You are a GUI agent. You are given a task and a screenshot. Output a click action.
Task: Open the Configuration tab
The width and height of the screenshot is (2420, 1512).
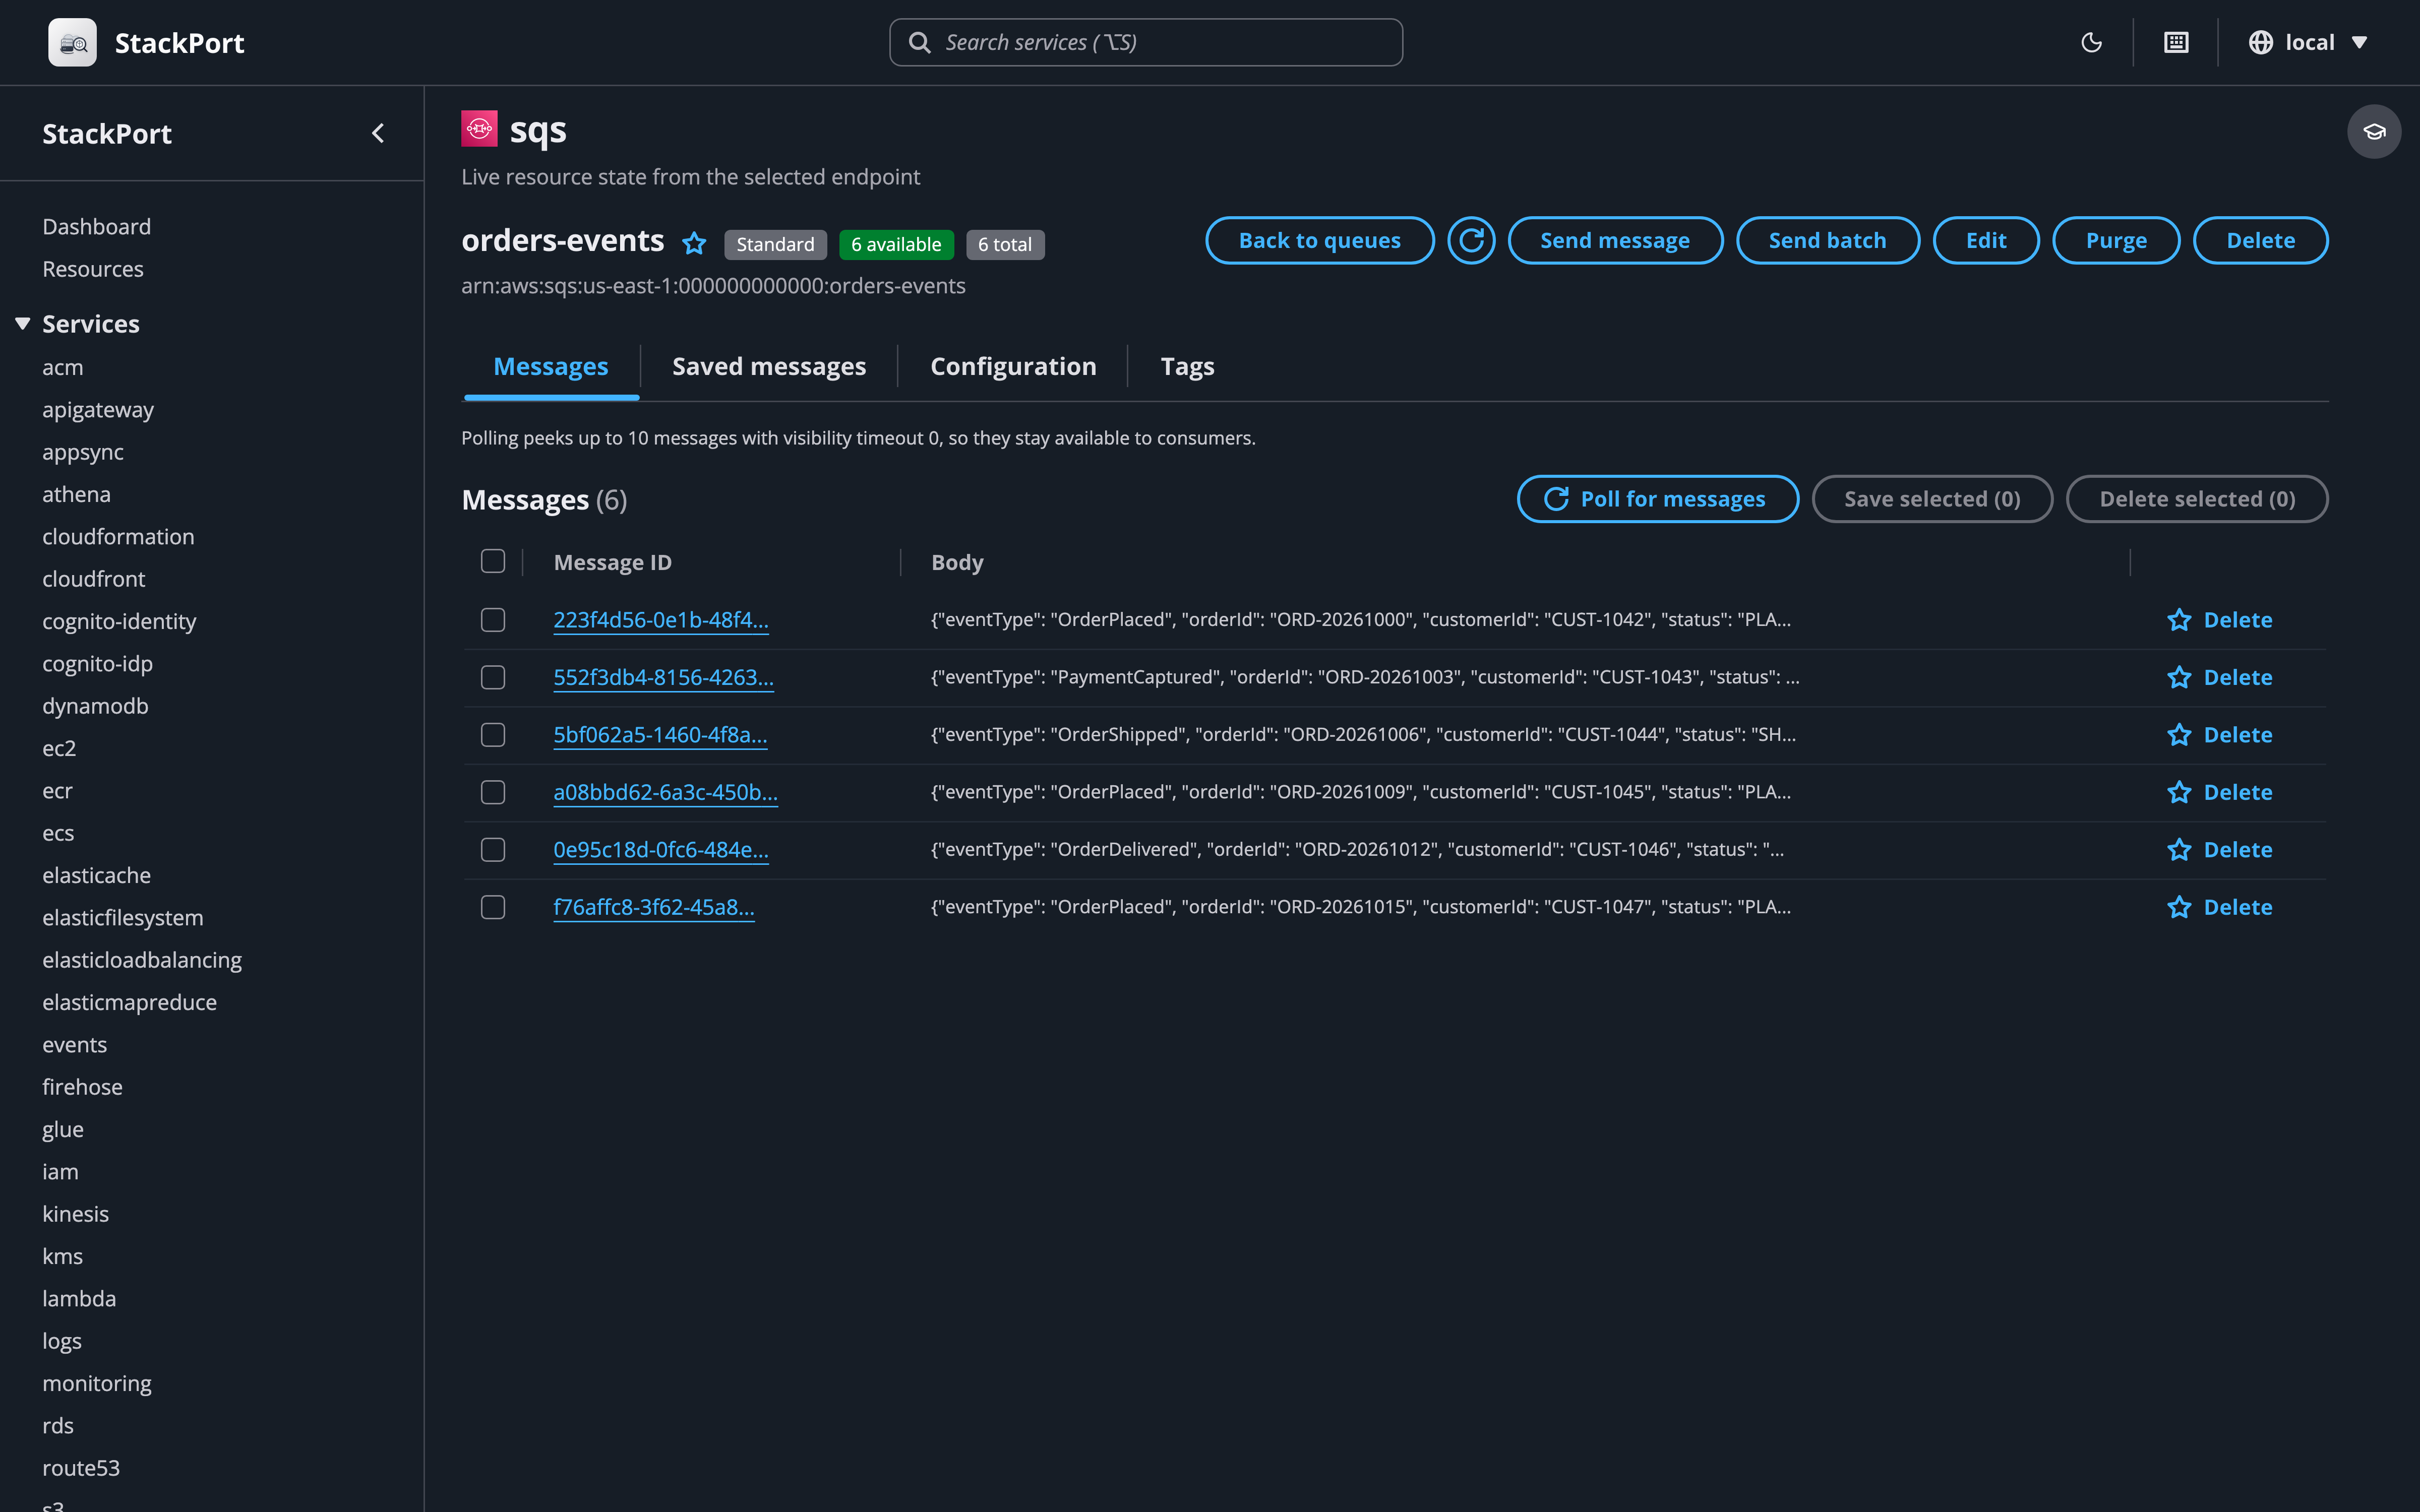pyautogui.click(x=1013, y=366)
